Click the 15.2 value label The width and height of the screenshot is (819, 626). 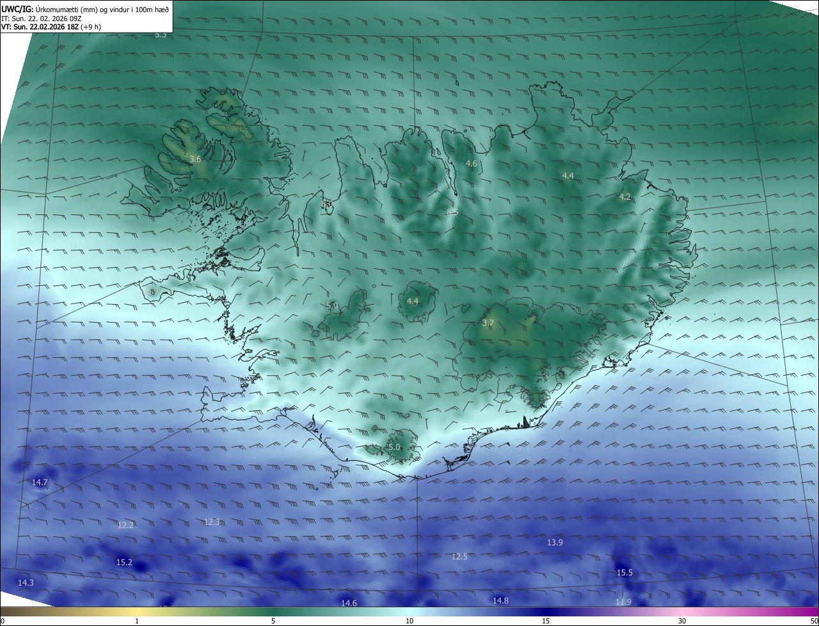point(124,562)
